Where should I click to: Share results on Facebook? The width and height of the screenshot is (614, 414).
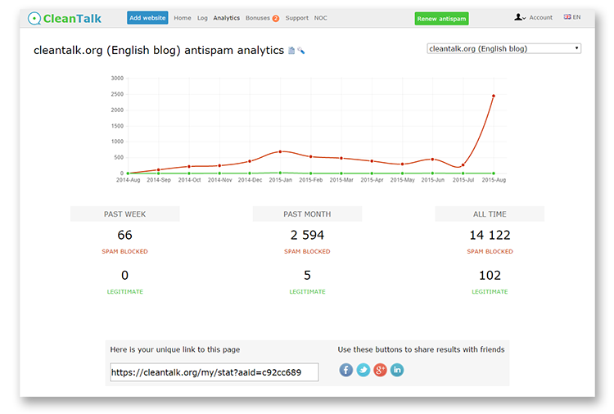pyautogui.click(x=345, y=370)
